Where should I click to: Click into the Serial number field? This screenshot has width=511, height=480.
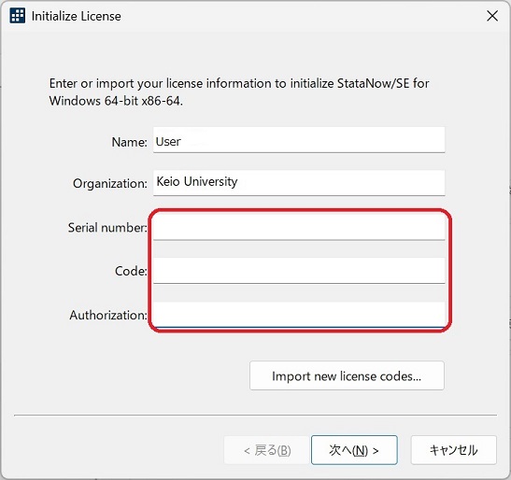point(299,227)
